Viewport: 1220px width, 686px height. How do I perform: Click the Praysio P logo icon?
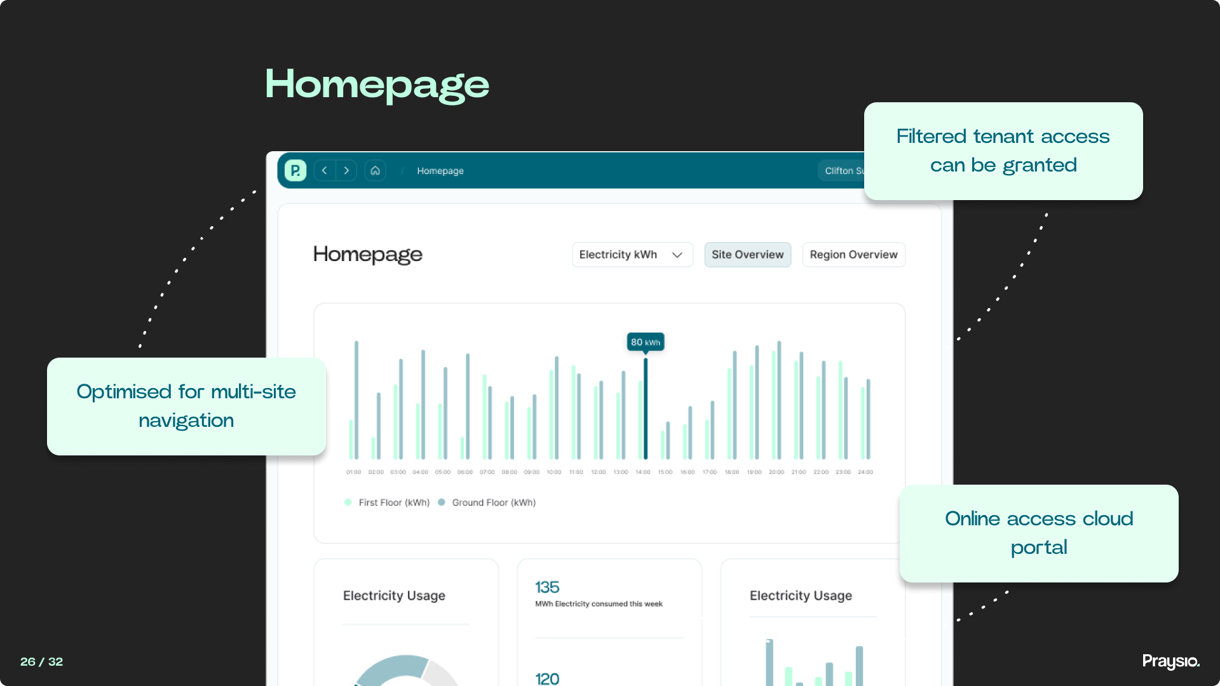[x=295, y=170]
